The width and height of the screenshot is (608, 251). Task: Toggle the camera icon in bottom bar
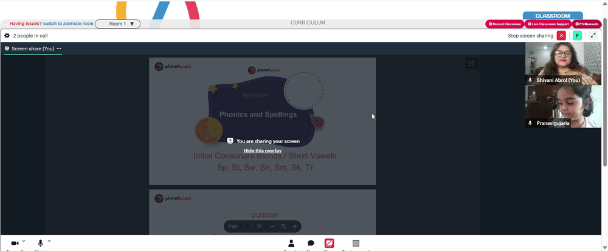[15, 243]
